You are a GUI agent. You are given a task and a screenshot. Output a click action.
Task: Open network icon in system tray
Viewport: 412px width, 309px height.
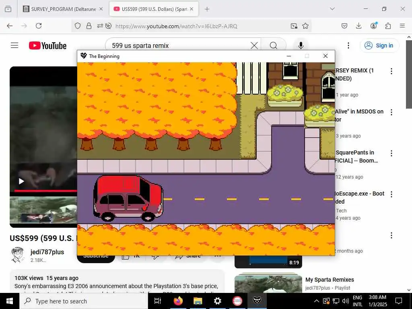336,301
